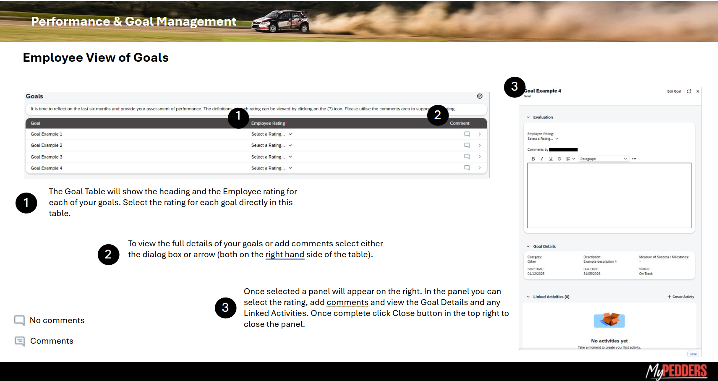Click the Edit Goal button
The height and width of the screenshot is (381, 718).
674,91
